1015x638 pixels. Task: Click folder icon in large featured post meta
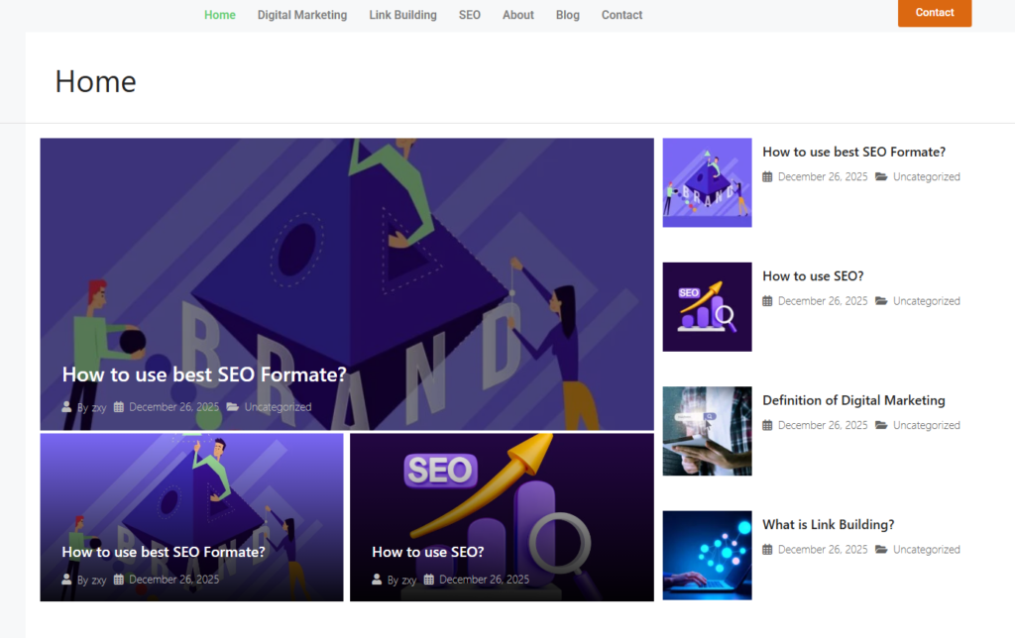tap(232, 407)
